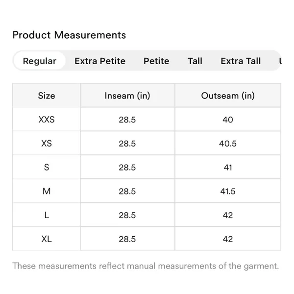Click the manual measurements disclaimer text
The height and width of the screenshot is (294, 294).
pyautogui.click(x=146, y=266)
